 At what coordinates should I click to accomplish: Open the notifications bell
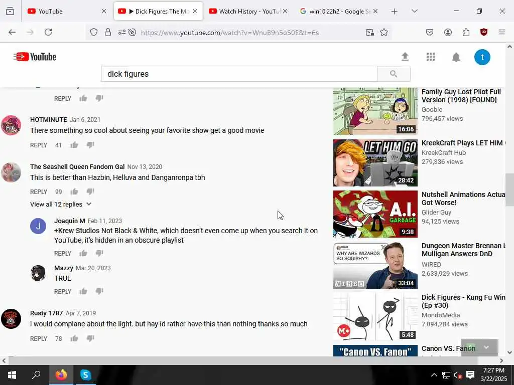tap(456, 57)
